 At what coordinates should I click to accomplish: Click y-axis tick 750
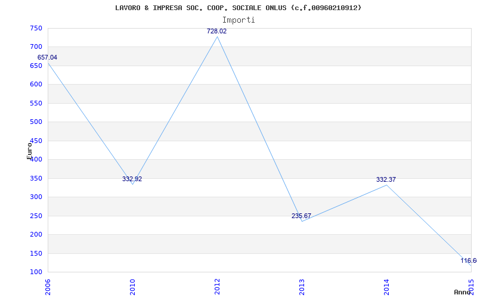(x=36, y=28)
